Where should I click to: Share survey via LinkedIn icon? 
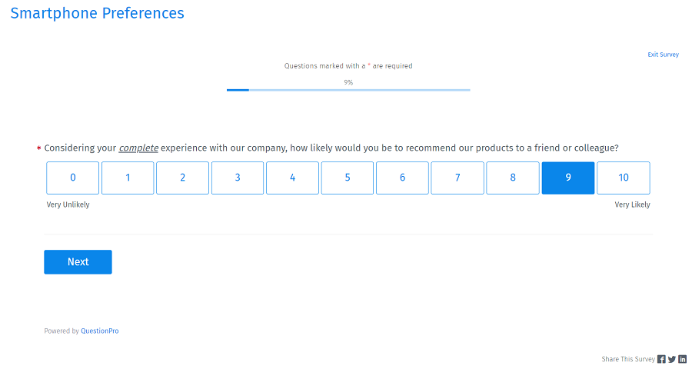[683, 359]
